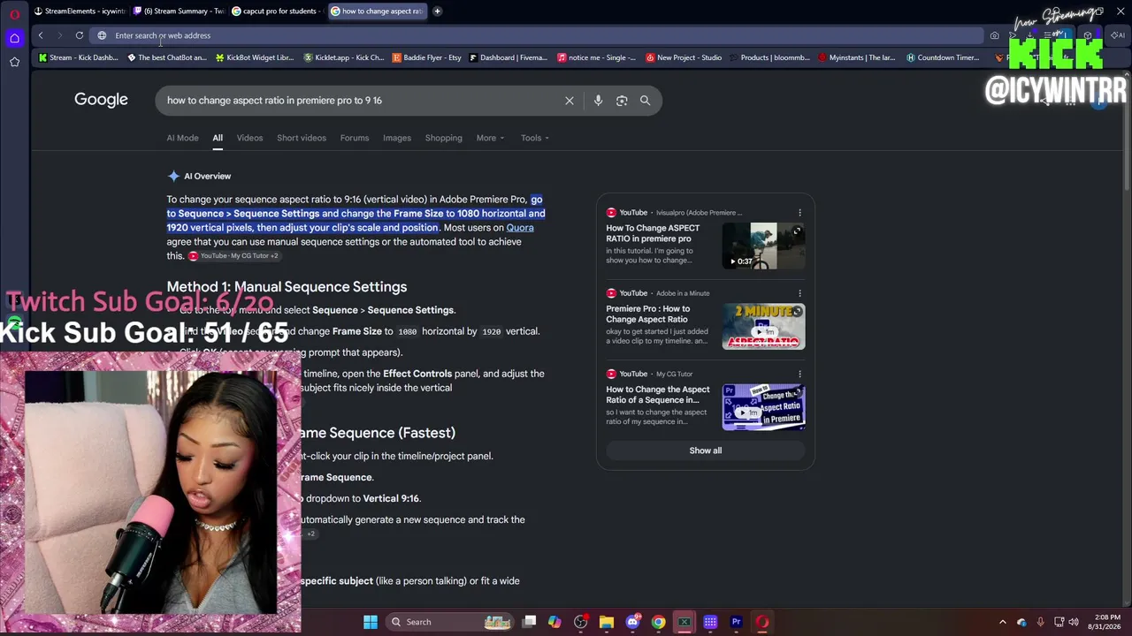Open Baddie Flyer - Etsy bookmark
The image size is (1132, 636).
(x=427, y=58)
